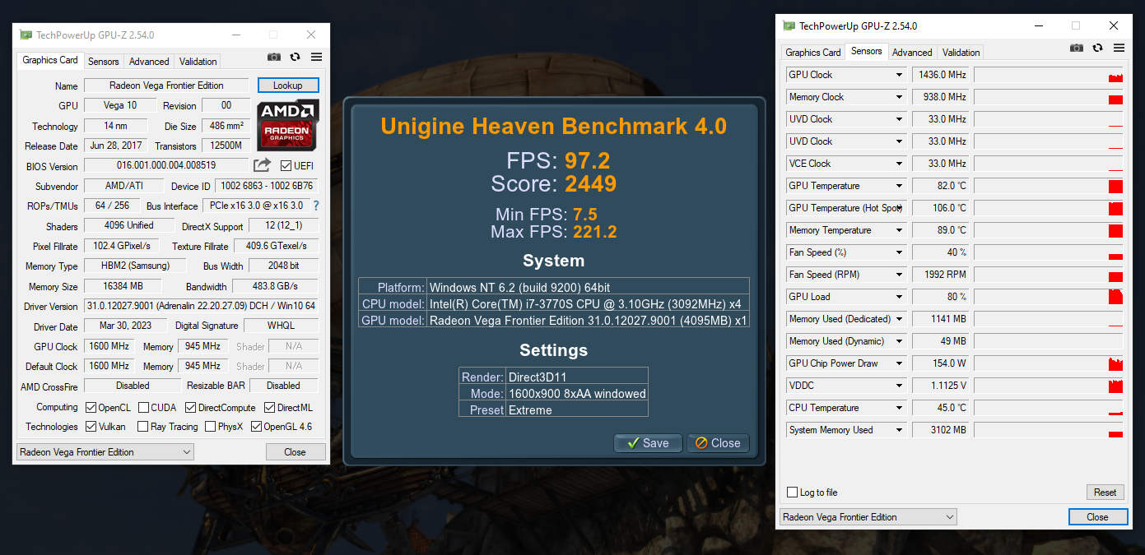The width and height of the screenshot is (1145, 555).
Task: Click the refresh icon in Graphics Card window
Action: coord(296,57)
